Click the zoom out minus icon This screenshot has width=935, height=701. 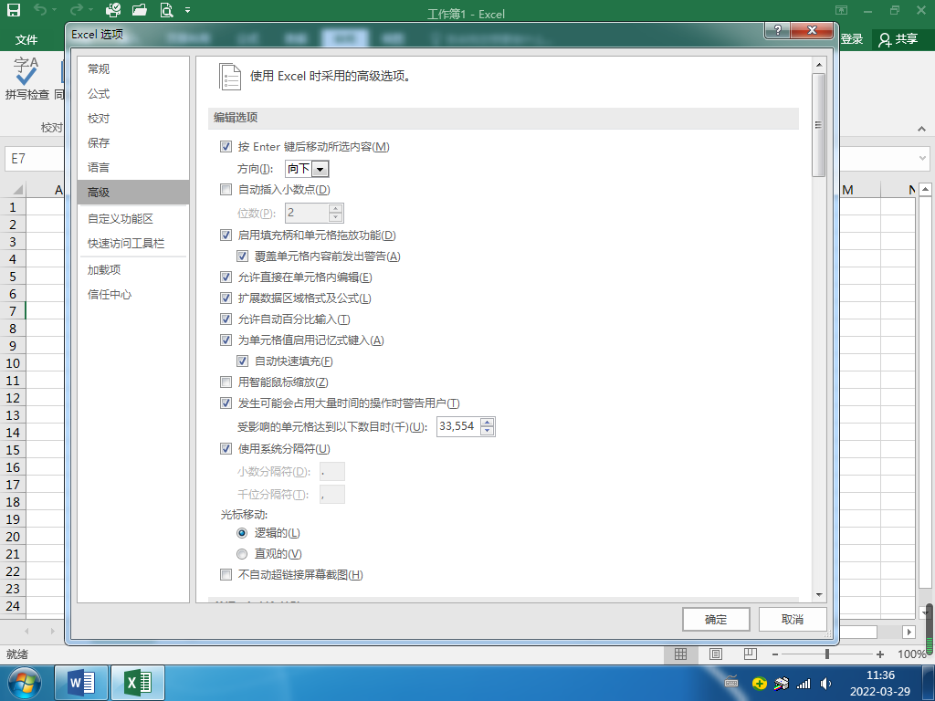(x=774, y=654)
